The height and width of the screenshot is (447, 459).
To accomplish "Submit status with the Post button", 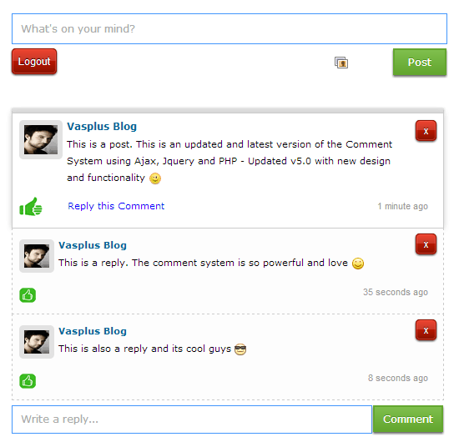I will 420,62.
